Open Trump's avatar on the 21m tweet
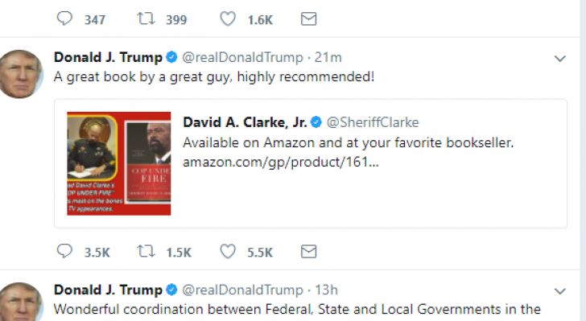Viewport: 586px width, 321px height. (21, 74)
